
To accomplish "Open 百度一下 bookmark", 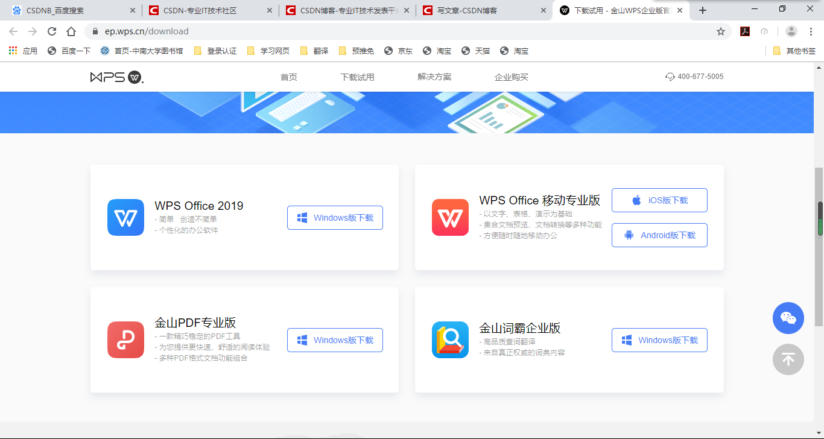I will click(69, 51).
